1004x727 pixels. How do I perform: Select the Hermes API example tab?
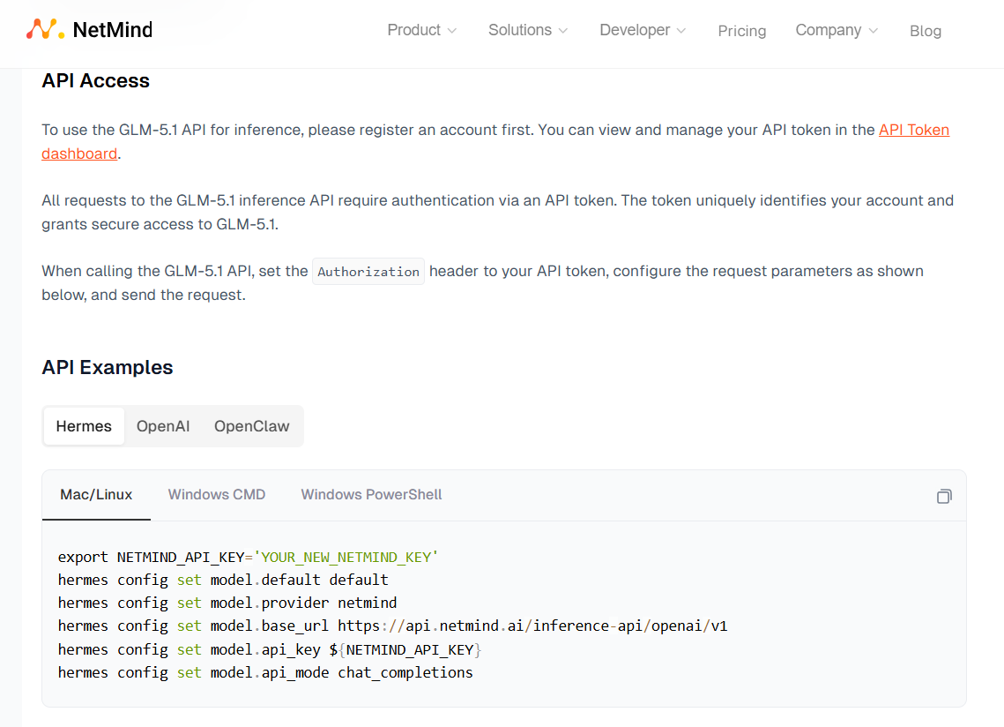click(x=84, y=426)
